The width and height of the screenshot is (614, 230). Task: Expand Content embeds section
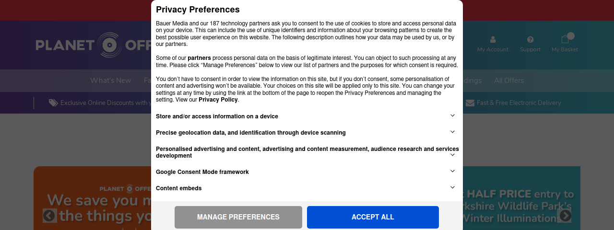point(307,188)
